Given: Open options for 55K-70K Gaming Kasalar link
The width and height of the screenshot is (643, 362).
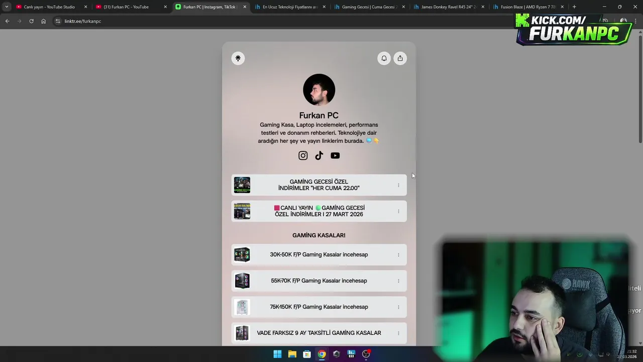Looking at the screenshot, I should (398, 281).
